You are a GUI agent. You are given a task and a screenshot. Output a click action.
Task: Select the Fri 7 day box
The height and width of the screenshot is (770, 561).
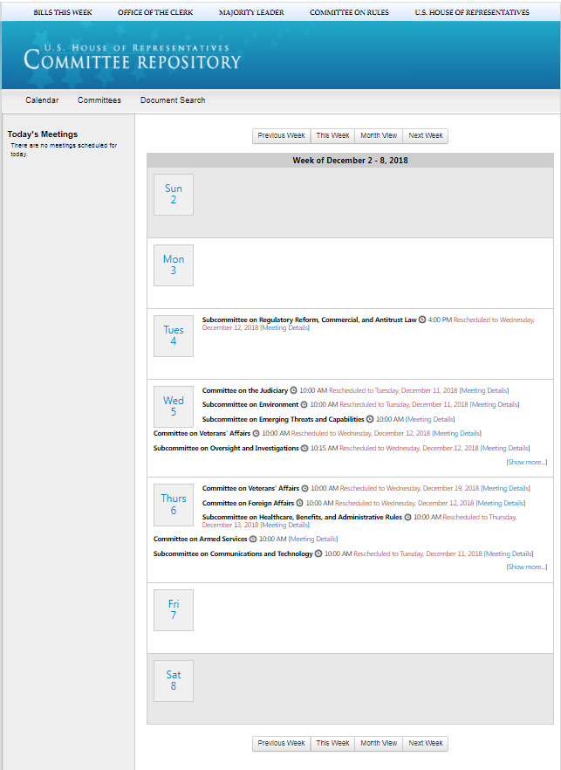click(x=174, y=610)
